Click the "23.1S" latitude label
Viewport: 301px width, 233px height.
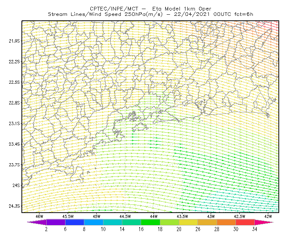[x=14, y=123]
